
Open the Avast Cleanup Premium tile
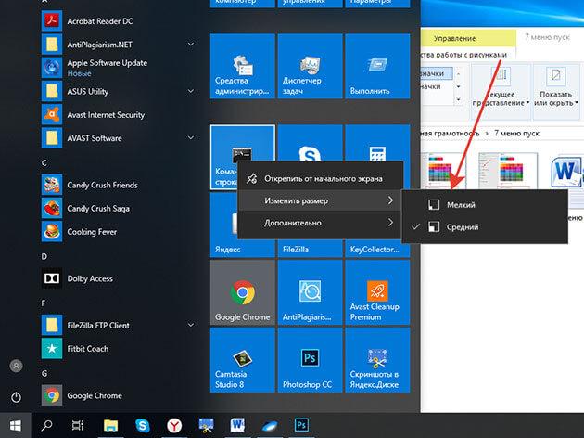click(377, 292)
